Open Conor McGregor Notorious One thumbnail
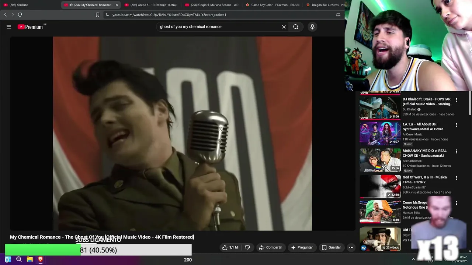Image resolution: width=472 pixels, height=265 pixels. click(380, 212)
